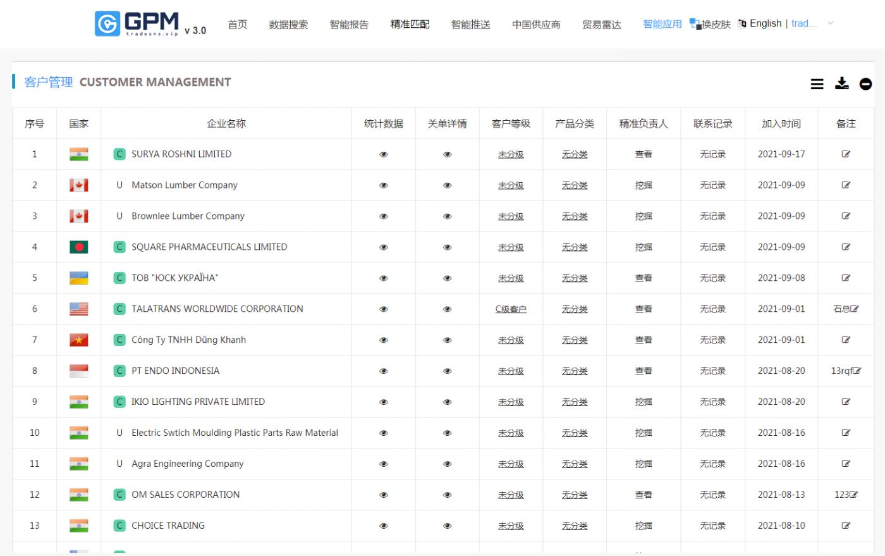The image size is (885, 556).
Task: Click 查看 for Công Ty TNHH Dũng Khanh
Action: [644, 340]
